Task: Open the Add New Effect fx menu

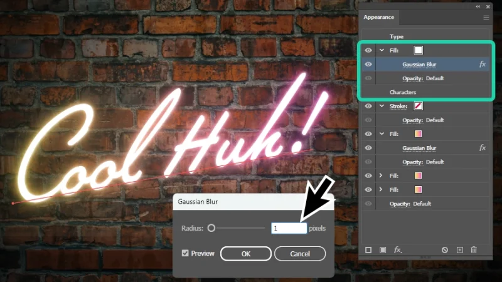Action: pos(397,249)
